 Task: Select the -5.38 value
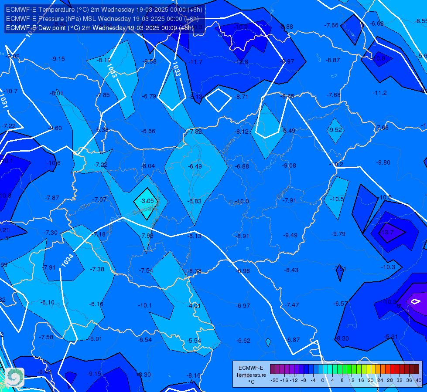pos(101,130)
